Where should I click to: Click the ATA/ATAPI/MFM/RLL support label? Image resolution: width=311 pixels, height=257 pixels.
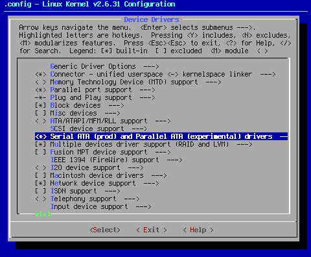click(98, 121)
